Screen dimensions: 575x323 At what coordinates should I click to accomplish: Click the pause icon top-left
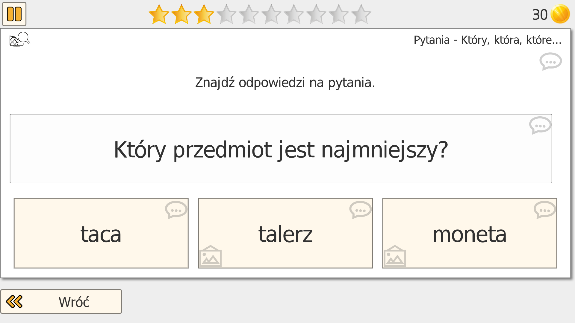14,13
